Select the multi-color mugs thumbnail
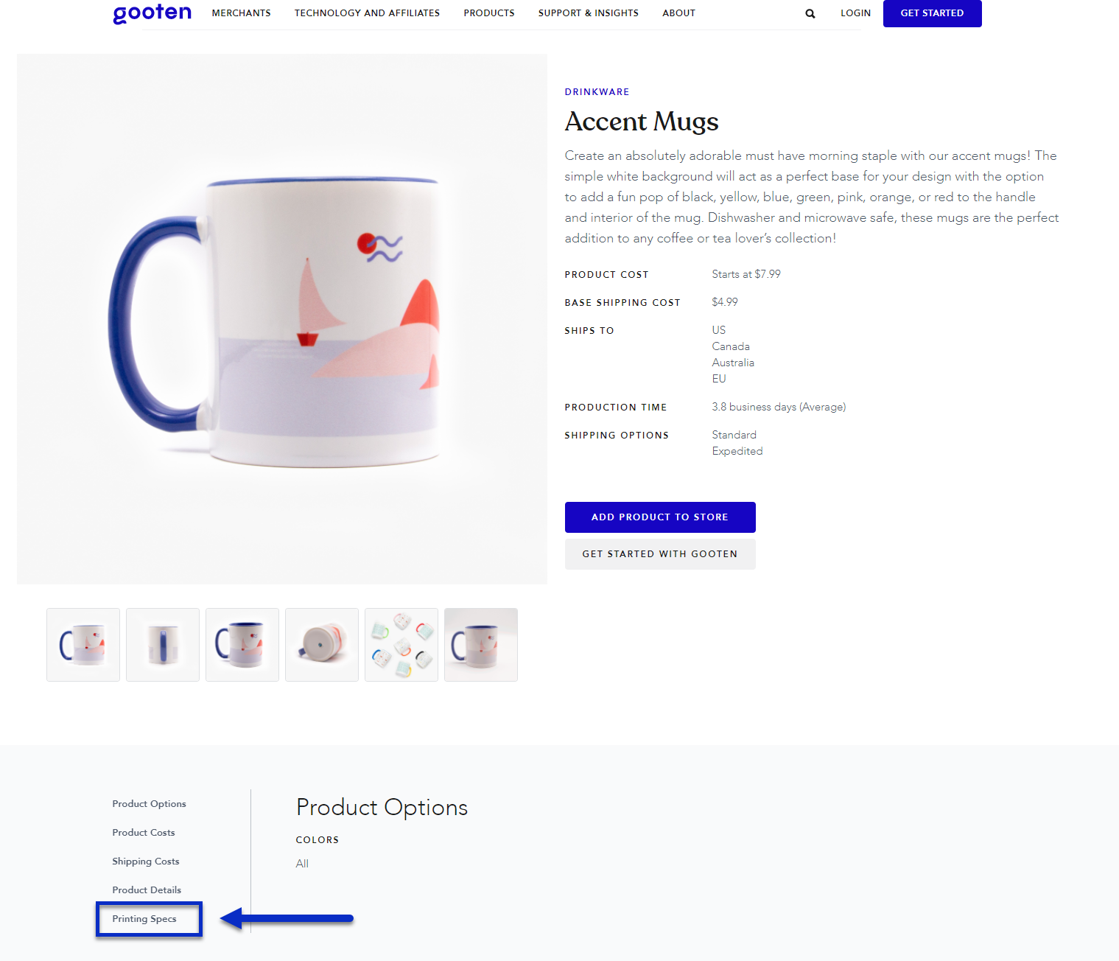Viewport: 1119px width, 961px height. (x=401, y=645)
